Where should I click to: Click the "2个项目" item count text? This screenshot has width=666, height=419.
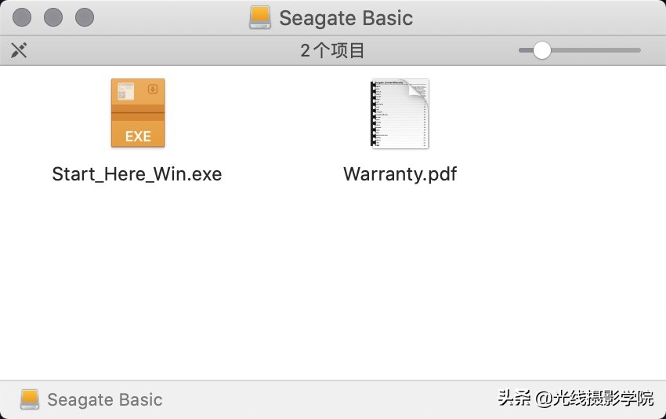tap(333, 51)
